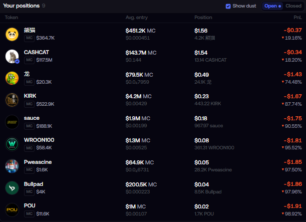Click the $64.9K MC average entry value
306x222 pixels.
(140, 162)
